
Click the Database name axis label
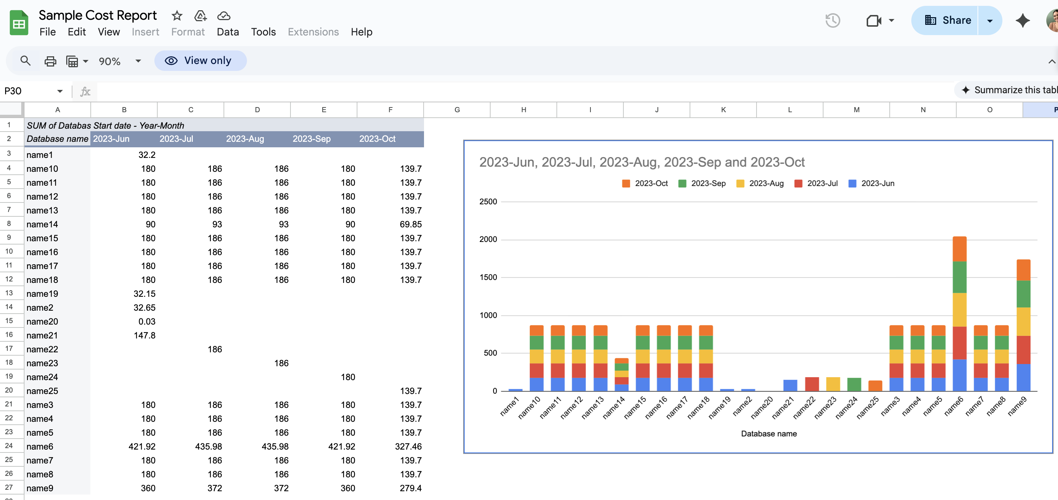coord(769,434)
